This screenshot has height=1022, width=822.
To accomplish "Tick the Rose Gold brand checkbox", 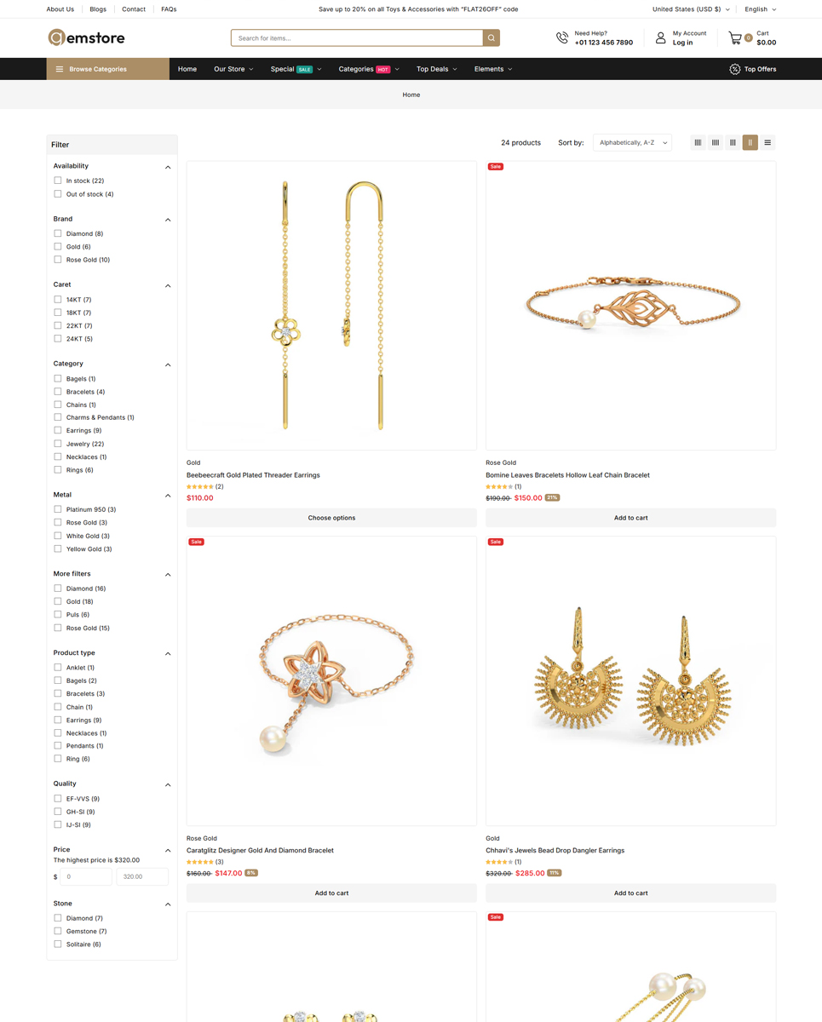I will [x=58, y=260].
